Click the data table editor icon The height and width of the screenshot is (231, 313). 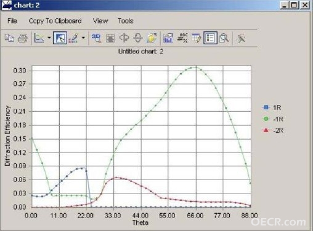[196, 38]
